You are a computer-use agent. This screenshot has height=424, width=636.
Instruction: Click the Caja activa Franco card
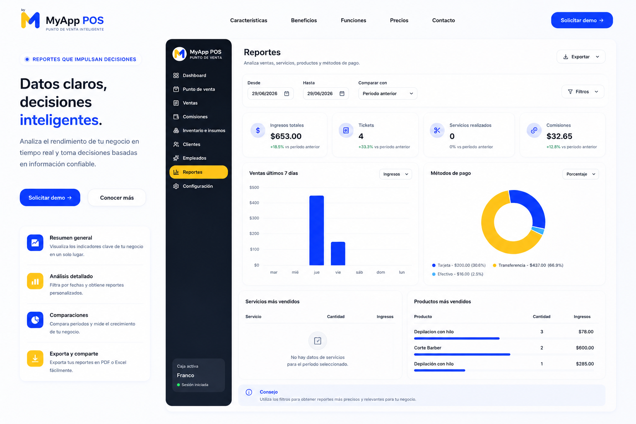tap(198, 375)
